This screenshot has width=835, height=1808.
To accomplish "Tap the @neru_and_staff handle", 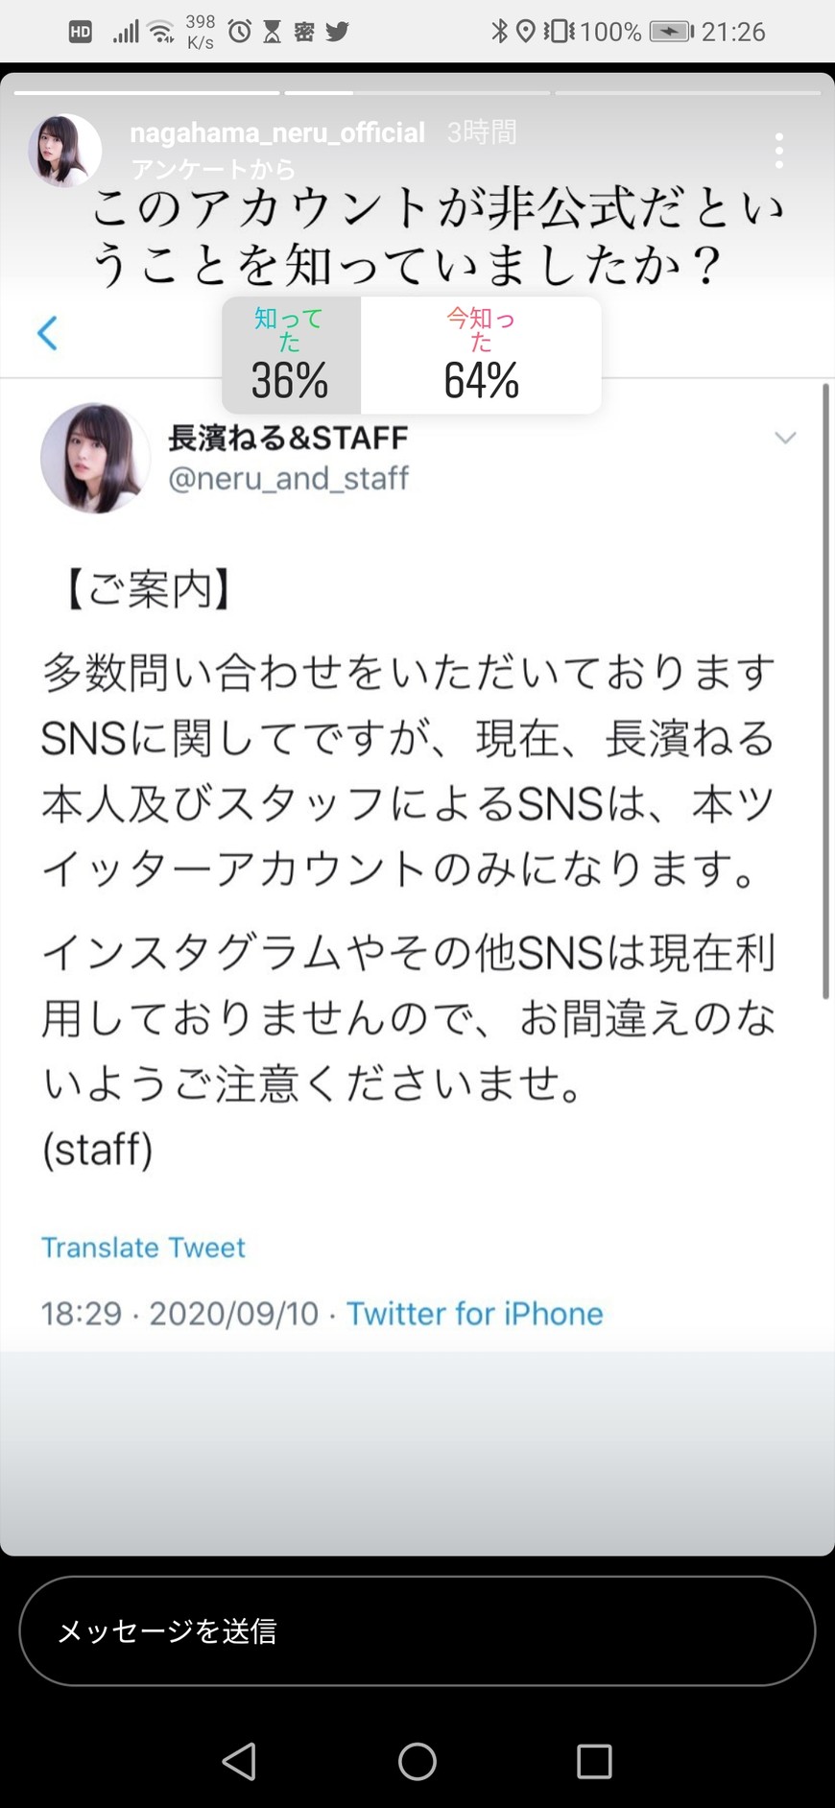I will pos(288,478).
